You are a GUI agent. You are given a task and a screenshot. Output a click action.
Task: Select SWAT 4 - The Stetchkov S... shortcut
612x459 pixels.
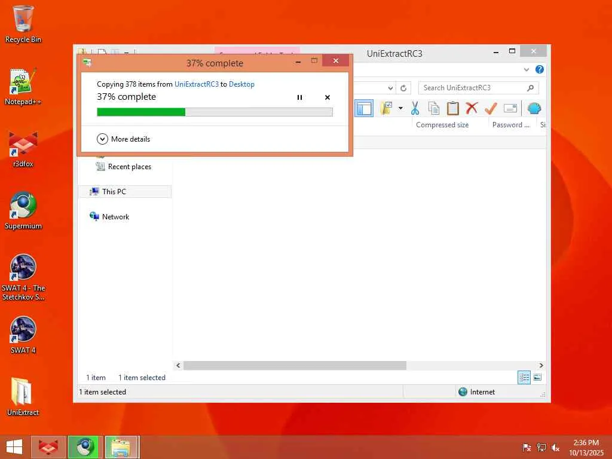pos(23,277)
